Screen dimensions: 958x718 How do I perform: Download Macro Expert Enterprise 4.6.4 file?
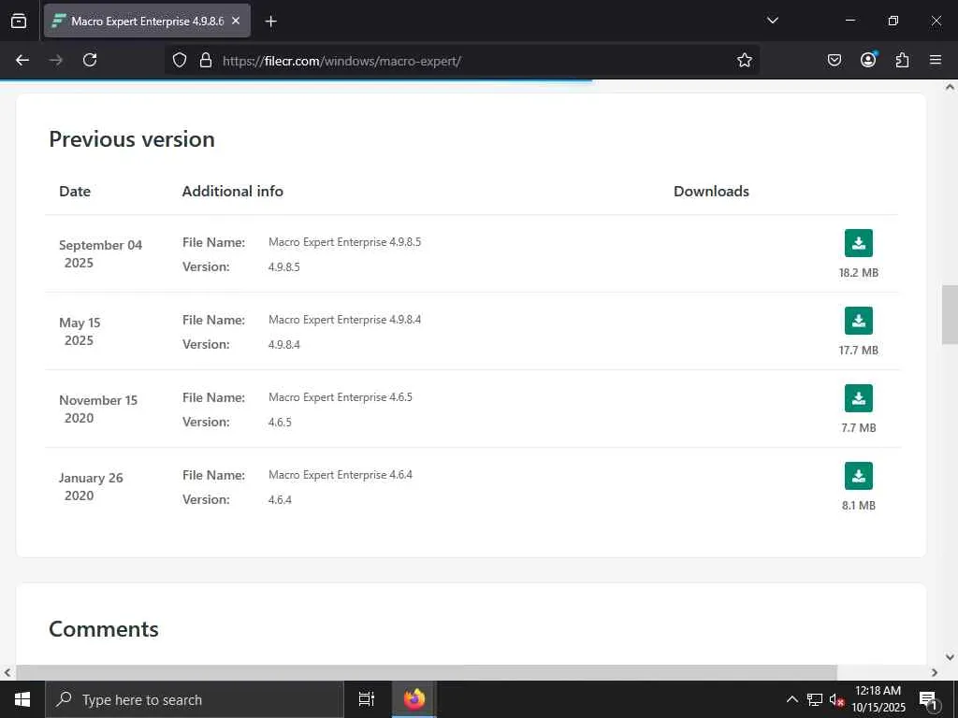(859, 476)
